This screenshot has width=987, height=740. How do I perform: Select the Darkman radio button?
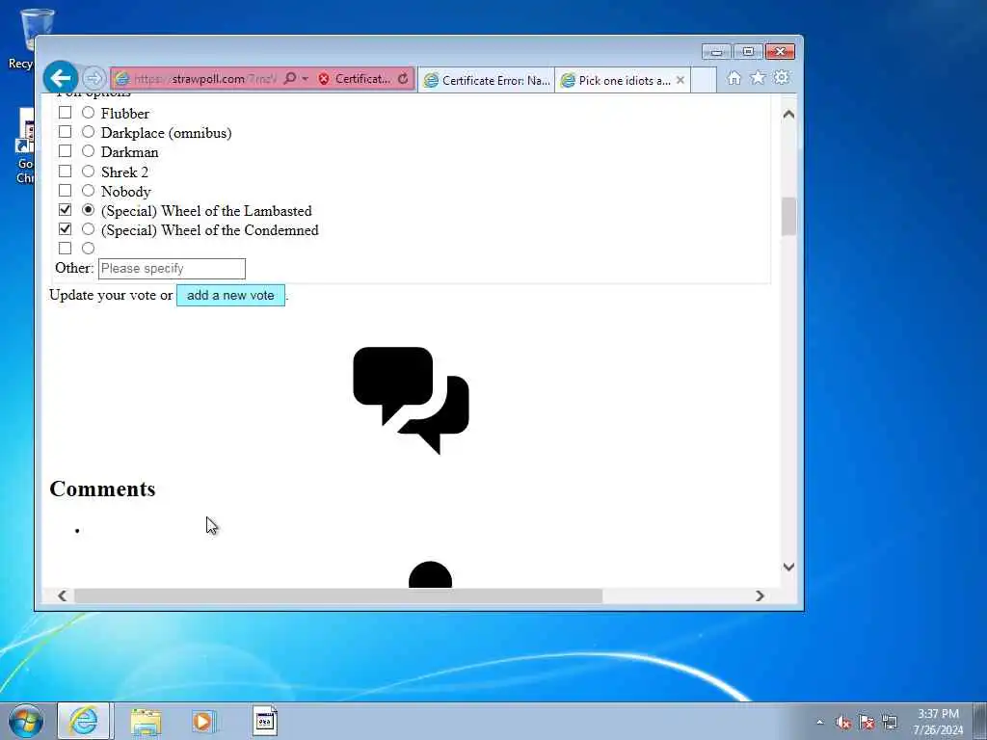[88, 151]
